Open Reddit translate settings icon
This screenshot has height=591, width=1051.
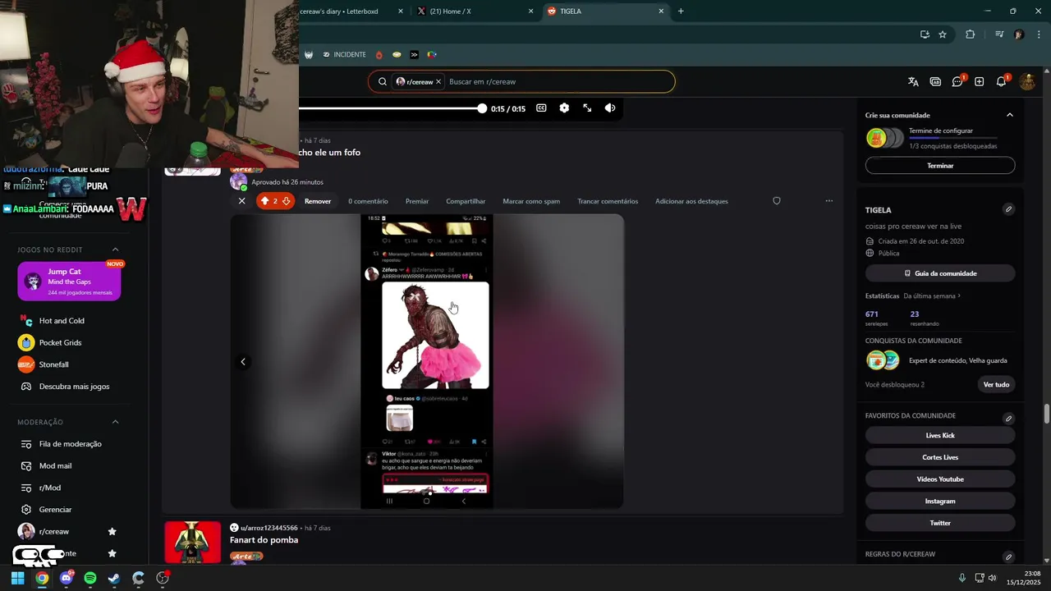coord(913,81)
